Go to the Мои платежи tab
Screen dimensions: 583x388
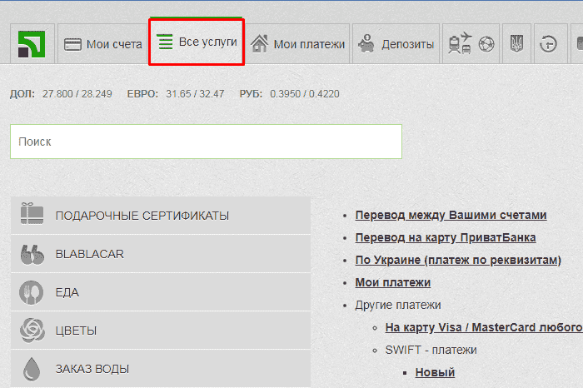(298, 44)
